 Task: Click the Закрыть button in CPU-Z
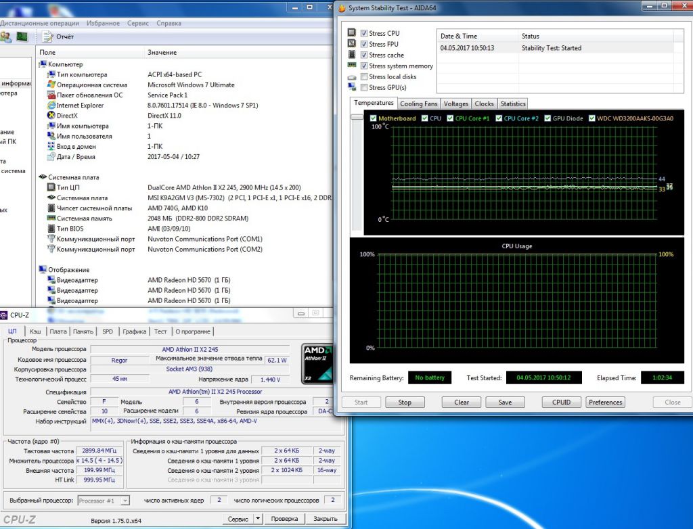(326, 518)
